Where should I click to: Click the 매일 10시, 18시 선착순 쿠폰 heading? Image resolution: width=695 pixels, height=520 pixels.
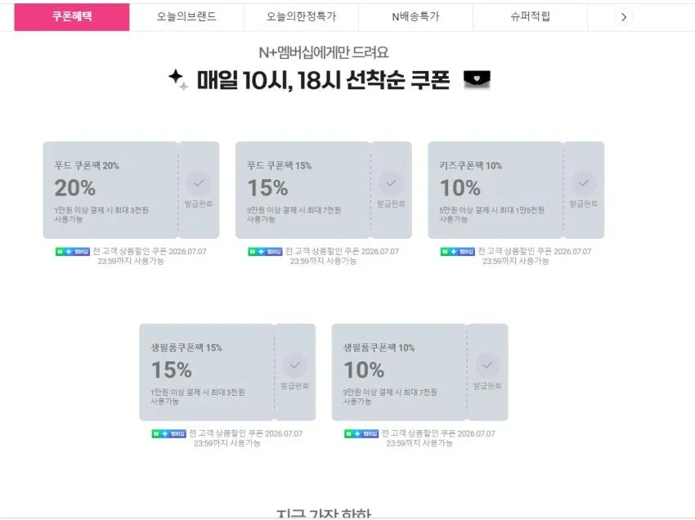pyautogui.click(x=323, y=80)
